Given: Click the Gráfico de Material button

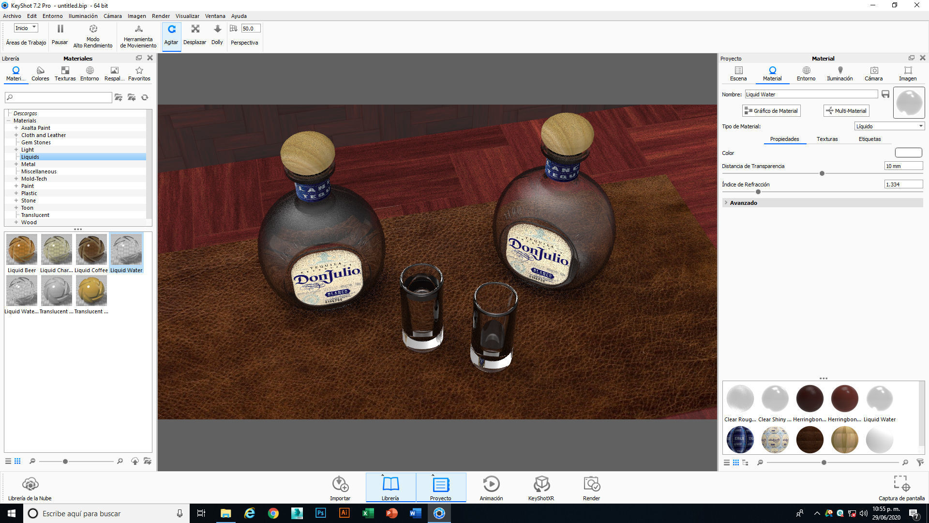Looking at the screenshot, I should pos(771,111).
